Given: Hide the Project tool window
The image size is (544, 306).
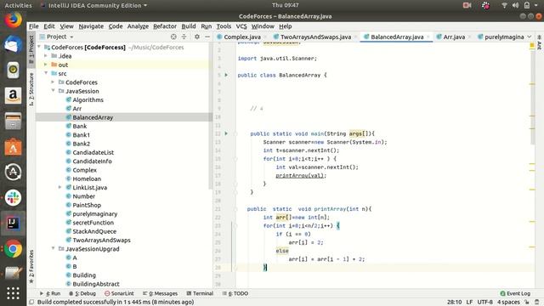Looking at the screenshot, I should (x=207, y=37).
